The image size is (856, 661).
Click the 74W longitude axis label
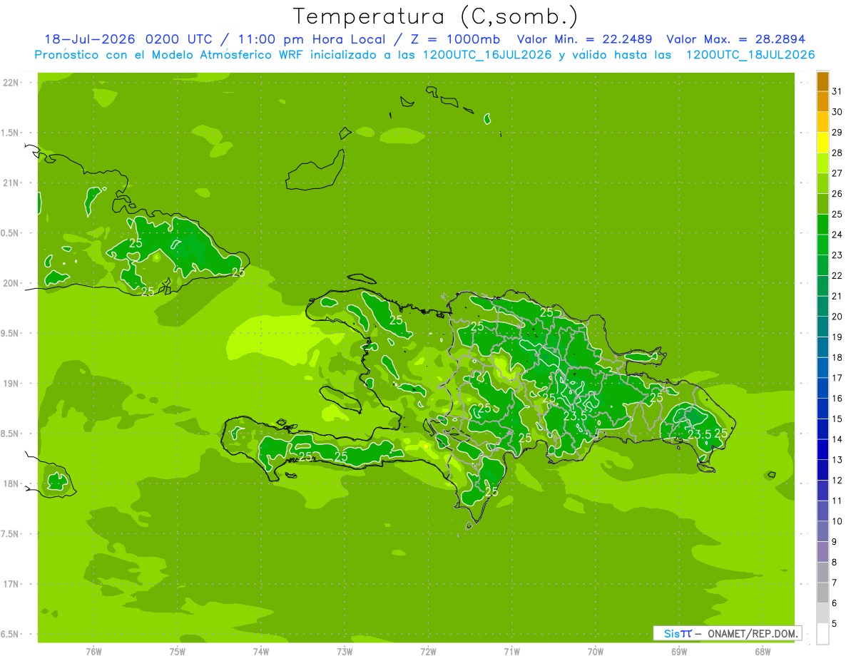pyautogui.click(x=261, y=651)
